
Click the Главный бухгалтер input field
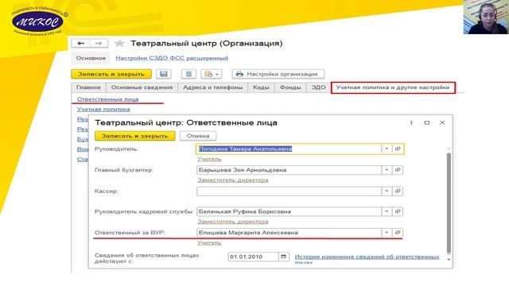[x=289, y=170]
